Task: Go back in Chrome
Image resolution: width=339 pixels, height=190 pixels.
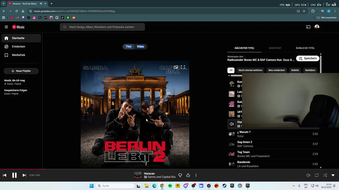Action: click(4, 11)
